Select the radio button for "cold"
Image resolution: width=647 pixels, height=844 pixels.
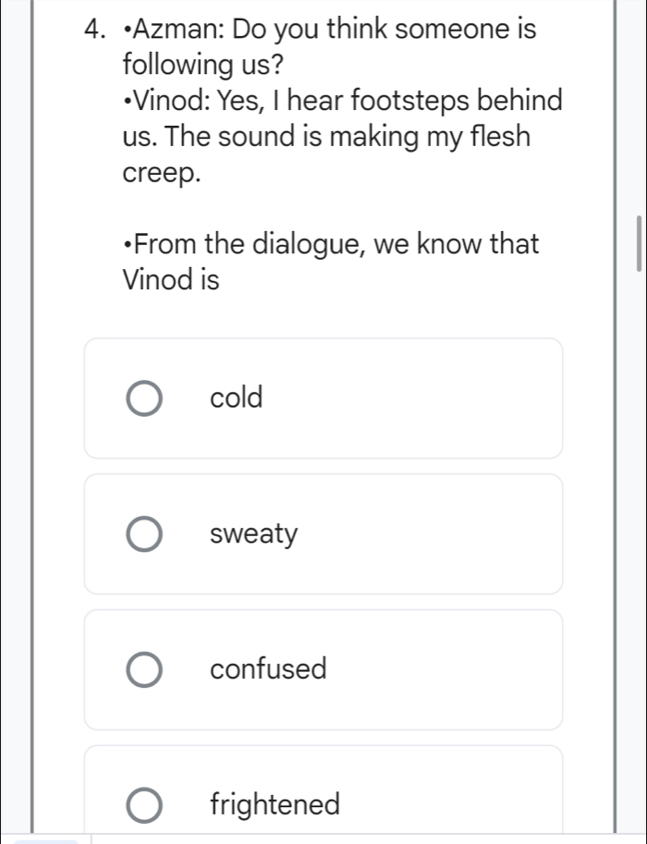(143, 398)
